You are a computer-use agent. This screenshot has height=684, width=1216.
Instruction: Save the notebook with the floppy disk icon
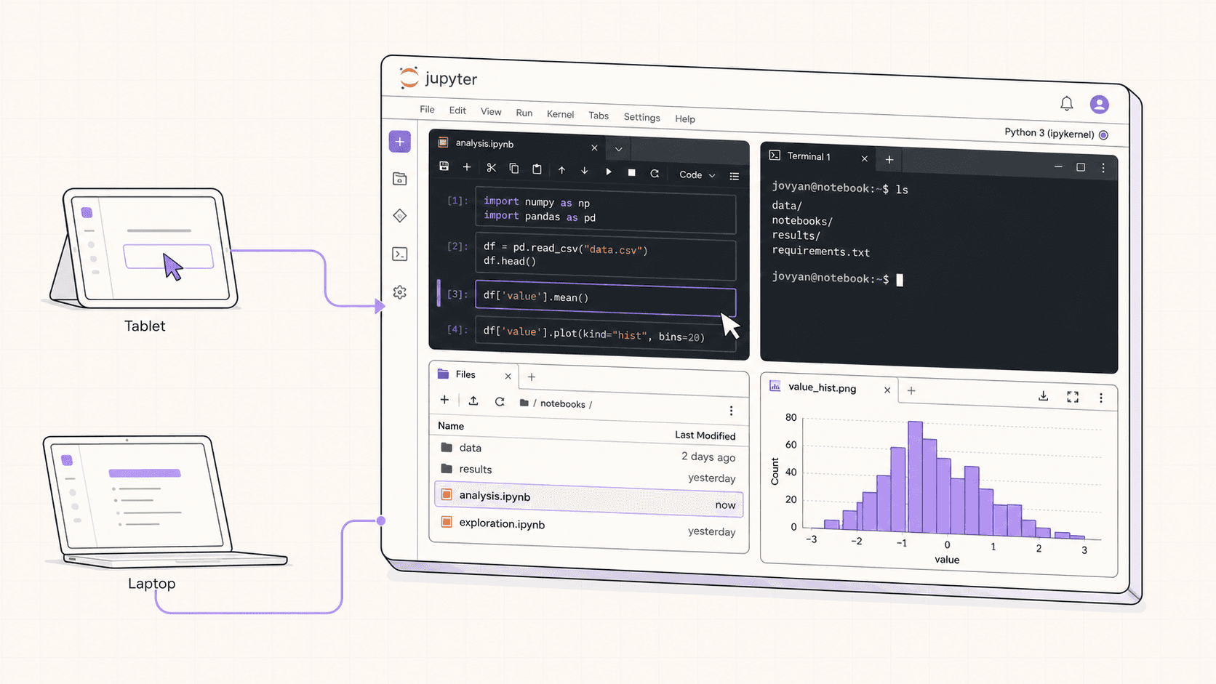[x=444, y=166]
